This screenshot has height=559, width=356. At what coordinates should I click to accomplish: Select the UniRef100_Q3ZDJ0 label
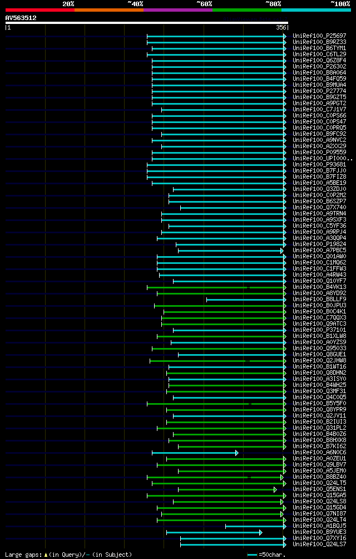[x=319, y=189]
